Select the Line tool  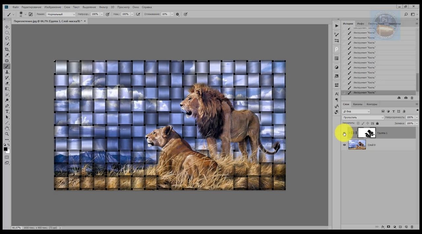pyautogui.click(x=7, y=123)
